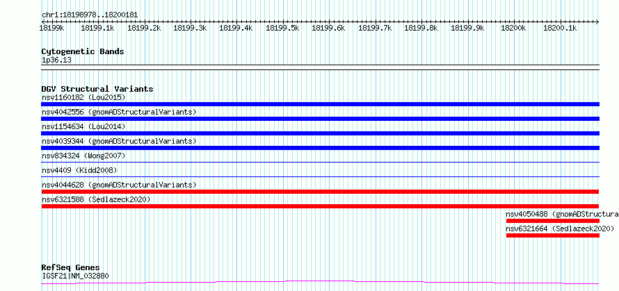
Task: Click the 18199.9k ruler mark
Action: click(x=468, y=28)
